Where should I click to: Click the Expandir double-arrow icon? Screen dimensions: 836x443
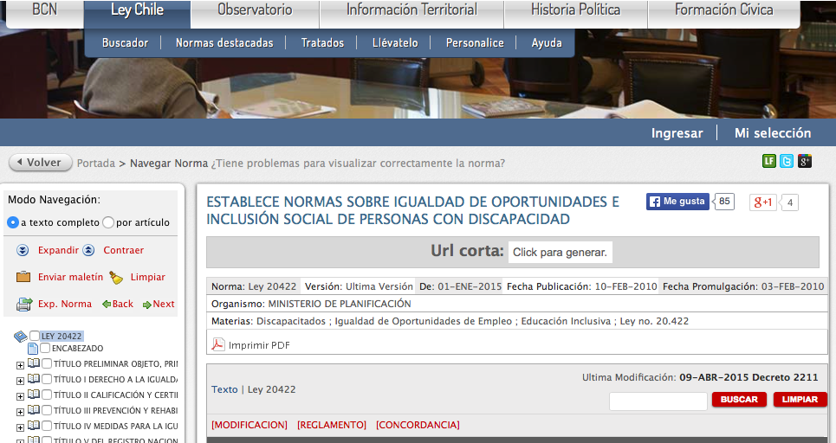23,250
